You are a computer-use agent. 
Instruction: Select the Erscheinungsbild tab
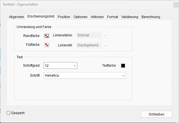41,17
